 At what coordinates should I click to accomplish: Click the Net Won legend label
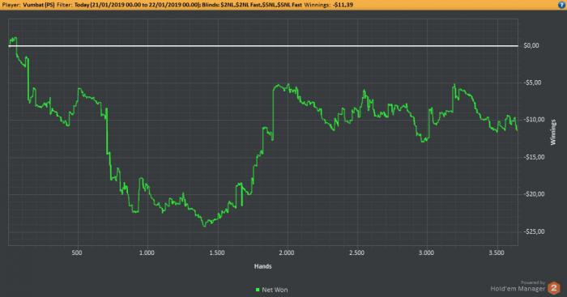(275, 290)
